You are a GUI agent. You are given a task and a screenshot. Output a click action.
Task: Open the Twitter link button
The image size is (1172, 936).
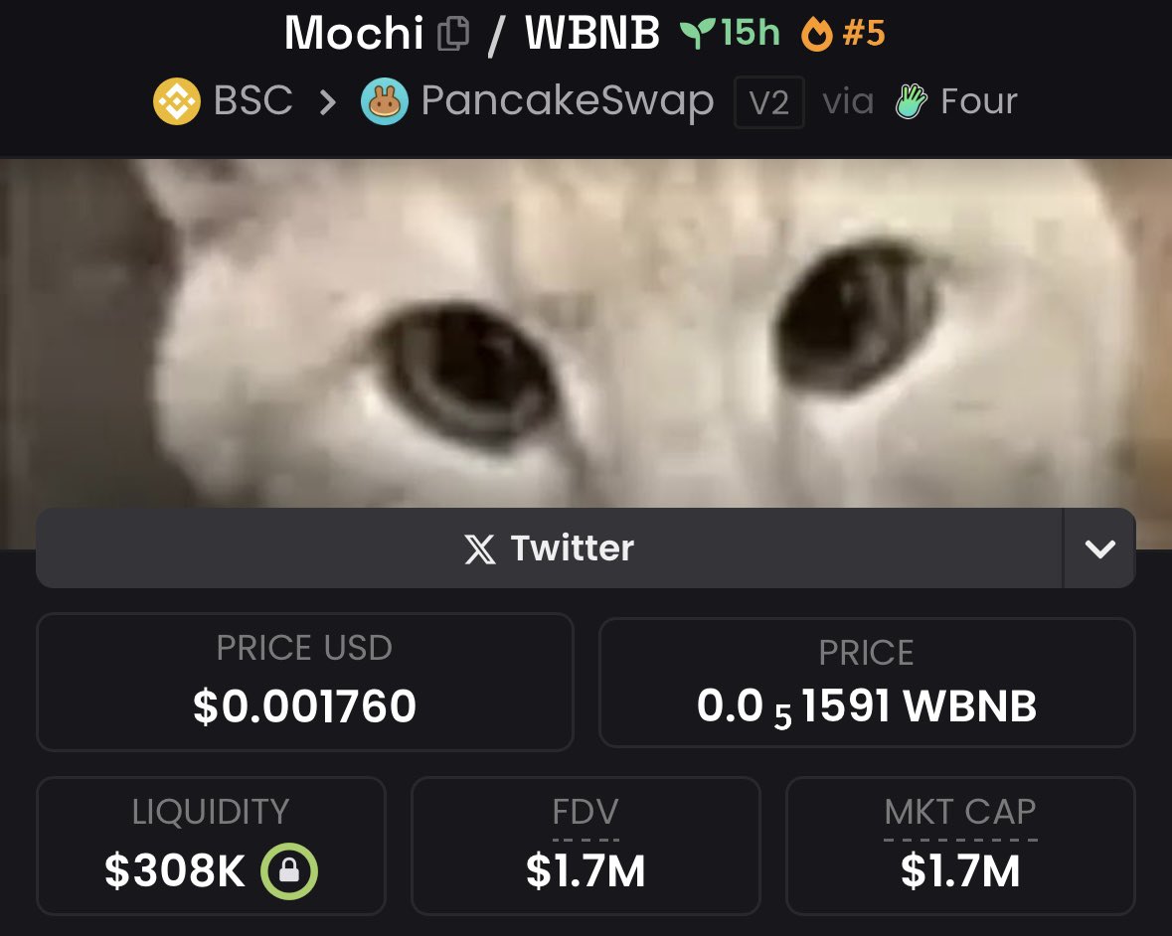550,548
